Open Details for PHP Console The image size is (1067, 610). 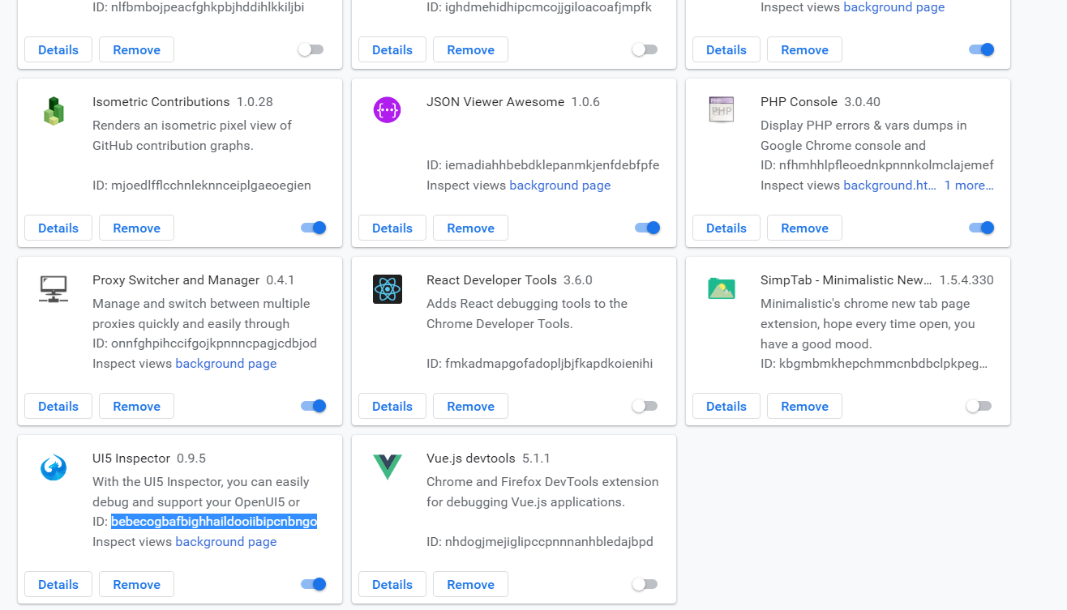[x=726, y=228]
